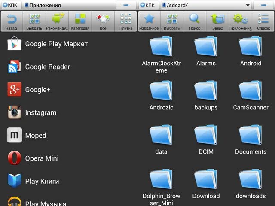The width and height of the screenshot is (275, 206).
Task: Open Google Play Маркет app icon
Action: pyautogui.click(x=14, y=44)
